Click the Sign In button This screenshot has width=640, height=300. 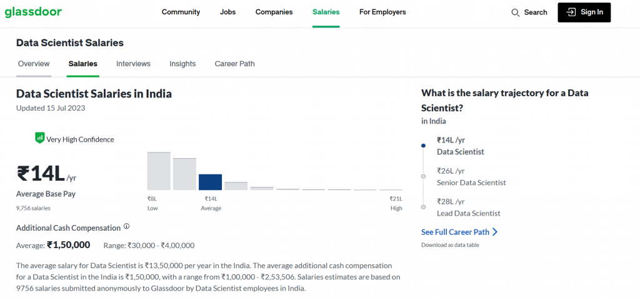(584, 12)
